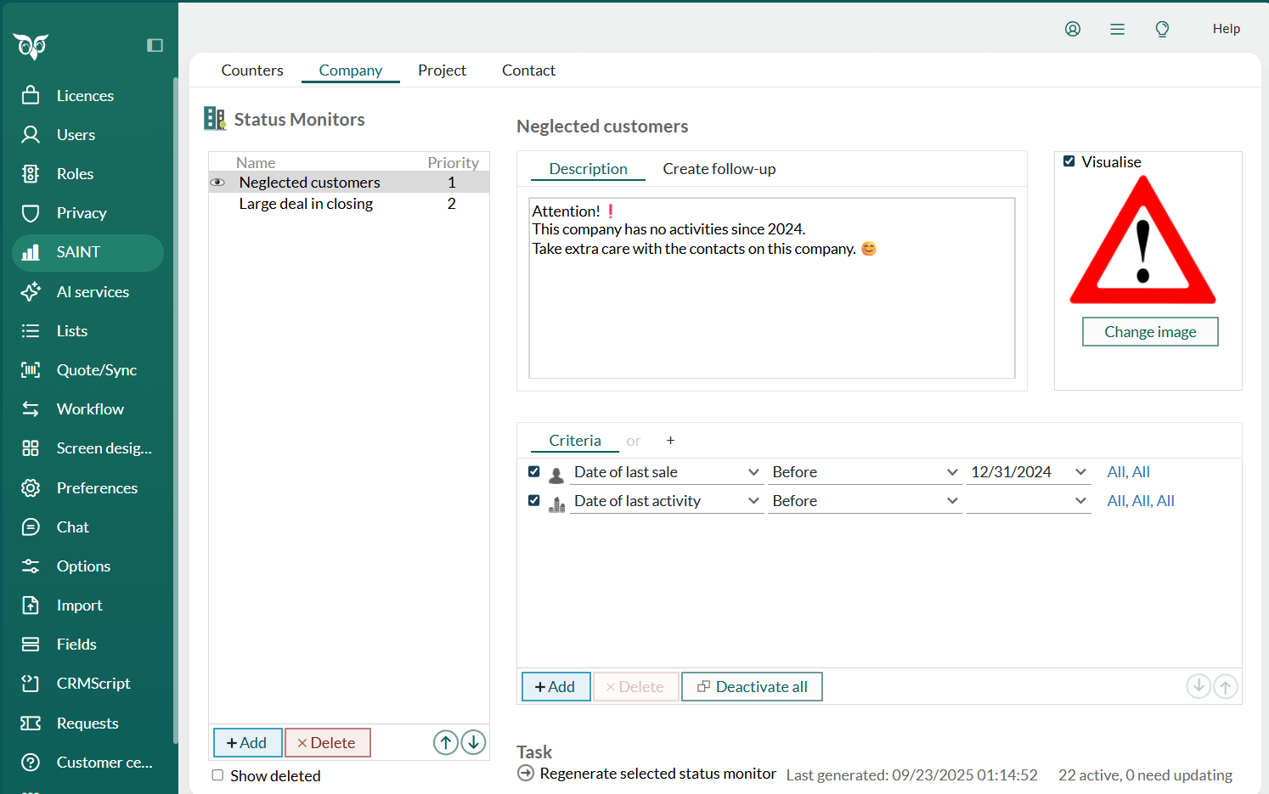Disable the Visualise checkbox
The image size is (1269, 794).
coord(1069,161)
